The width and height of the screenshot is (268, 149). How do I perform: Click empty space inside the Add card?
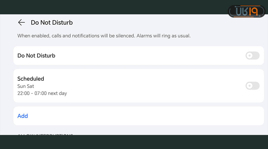[x=143, y=116]
